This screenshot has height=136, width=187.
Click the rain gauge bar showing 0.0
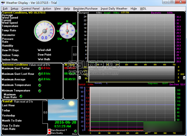(x=45, y=112)
